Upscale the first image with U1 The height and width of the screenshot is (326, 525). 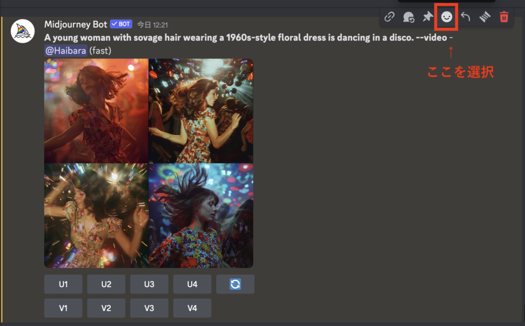pos(63,284)
